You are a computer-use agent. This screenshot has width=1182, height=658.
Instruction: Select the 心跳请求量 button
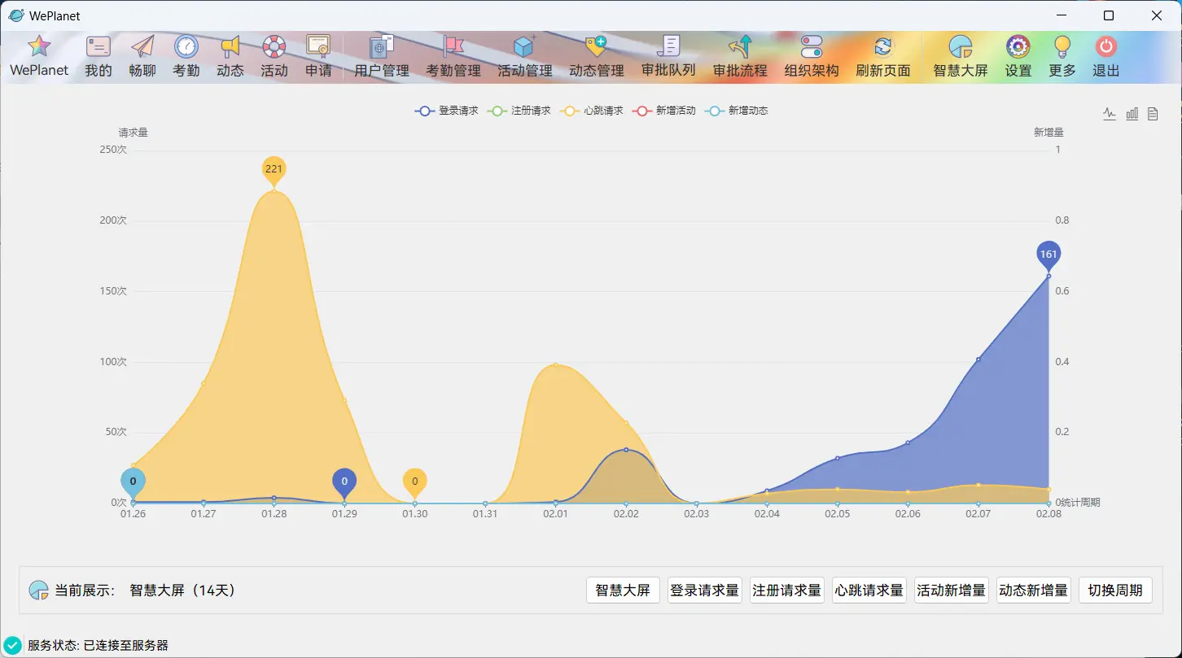[869, 590]
